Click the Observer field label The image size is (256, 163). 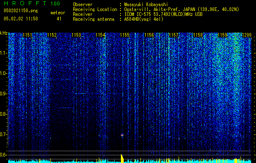coord(83,4)
